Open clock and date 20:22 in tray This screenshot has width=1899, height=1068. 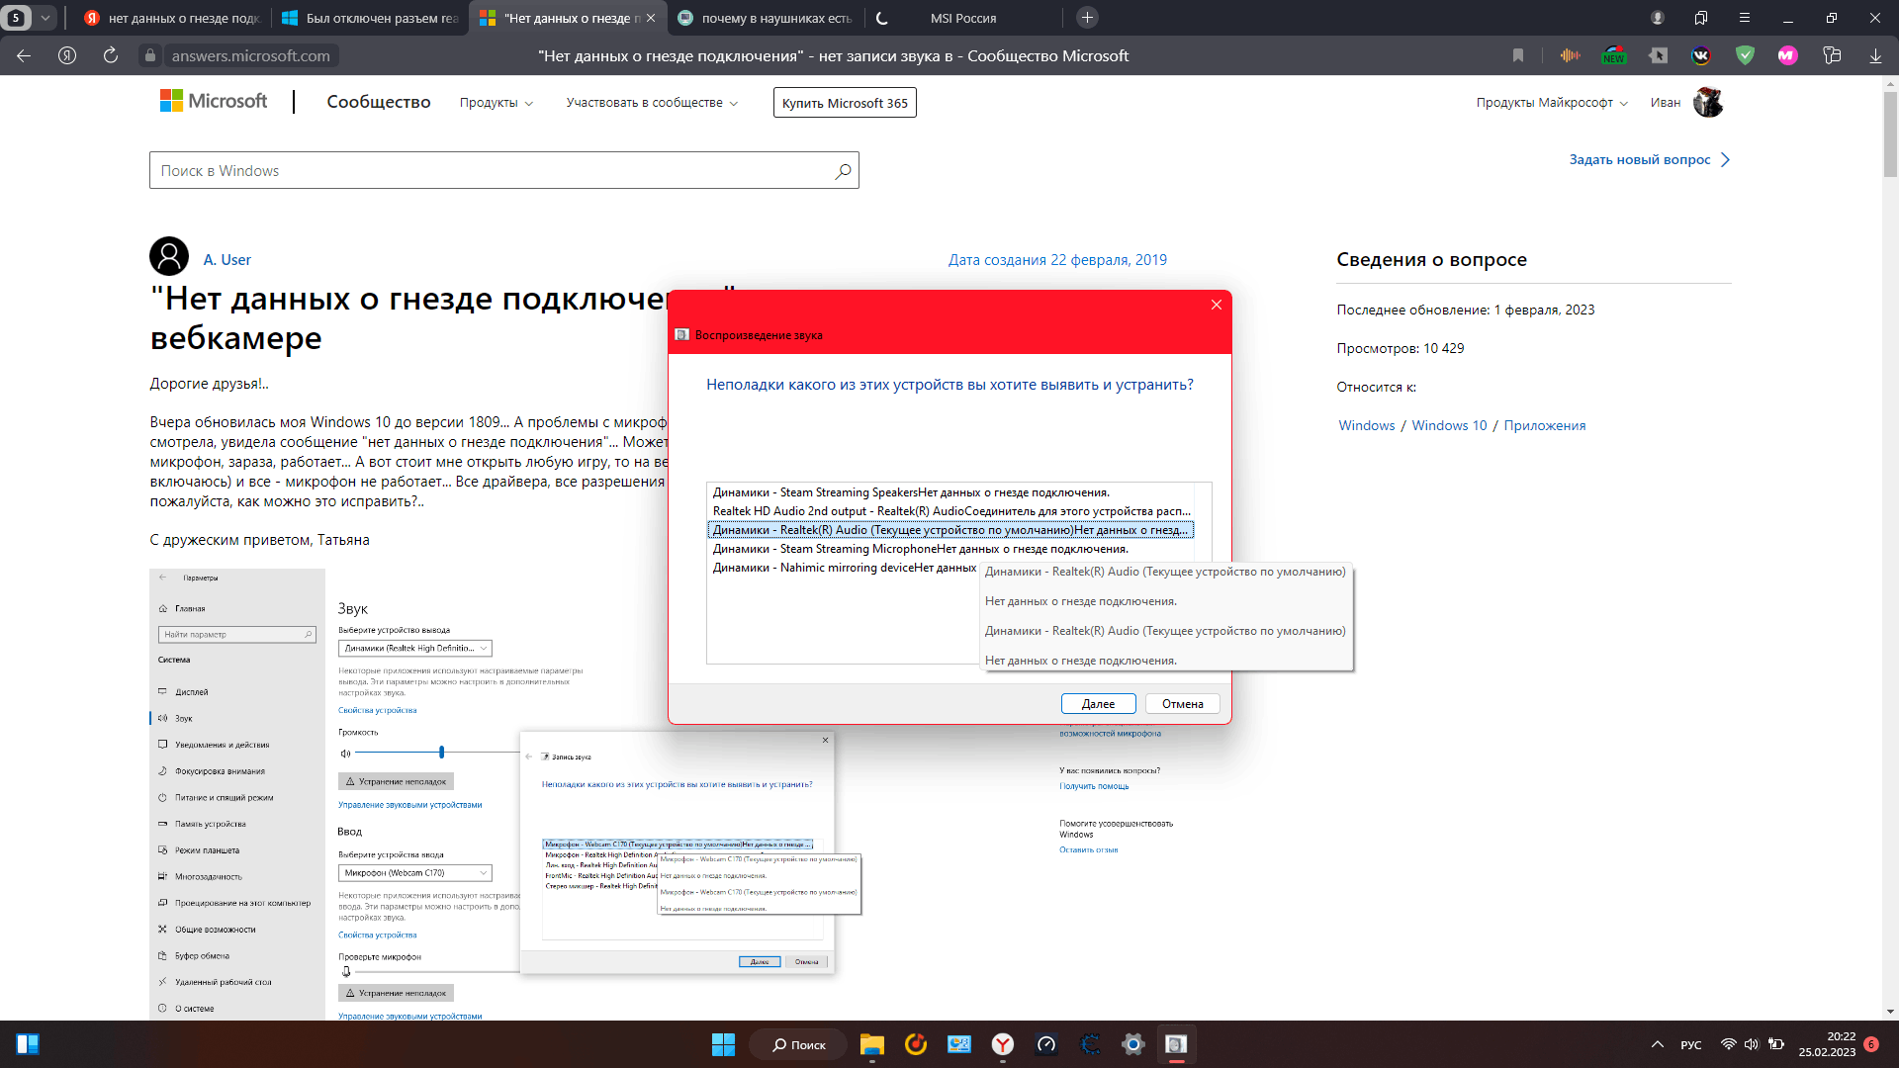click(1827, 1044)
